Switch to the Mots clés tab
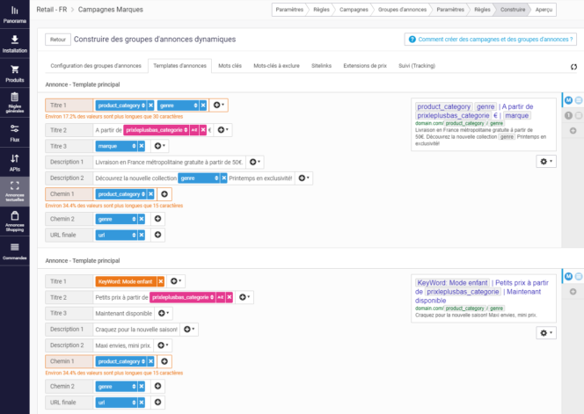This screenshot has width=584, height=414. (230, 66)
